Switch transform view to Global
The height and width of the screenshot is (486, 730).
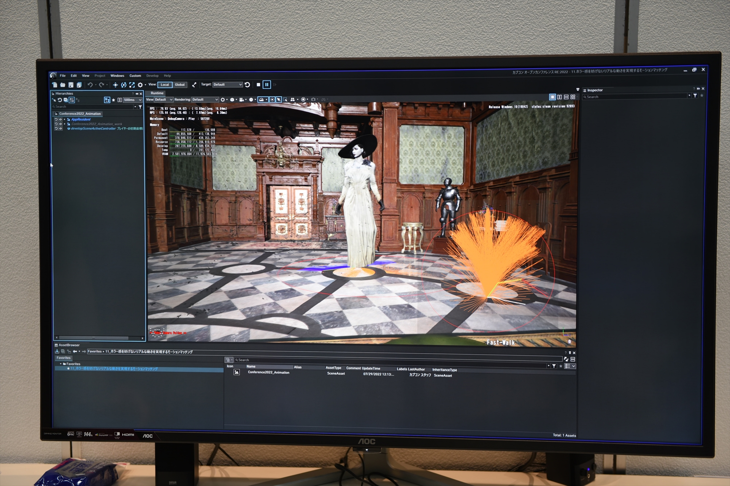point(180,85)
